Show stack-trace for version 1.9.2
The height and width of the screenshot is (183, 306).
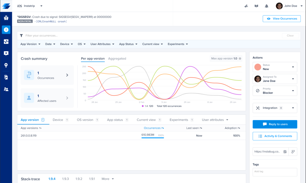point(79,179)
